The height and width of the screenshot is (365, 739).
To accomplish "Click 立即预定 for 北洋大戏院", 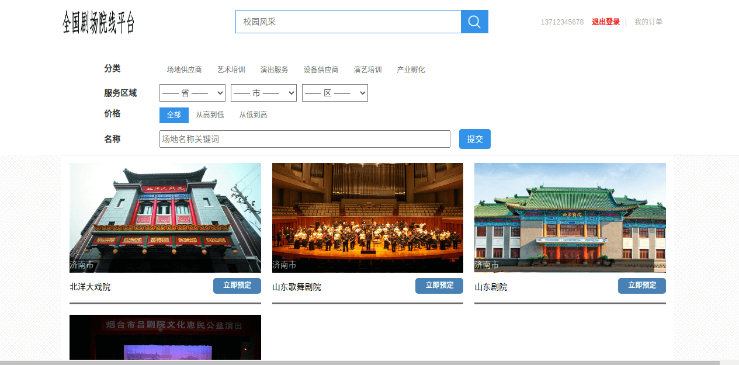I will point(237,286).
